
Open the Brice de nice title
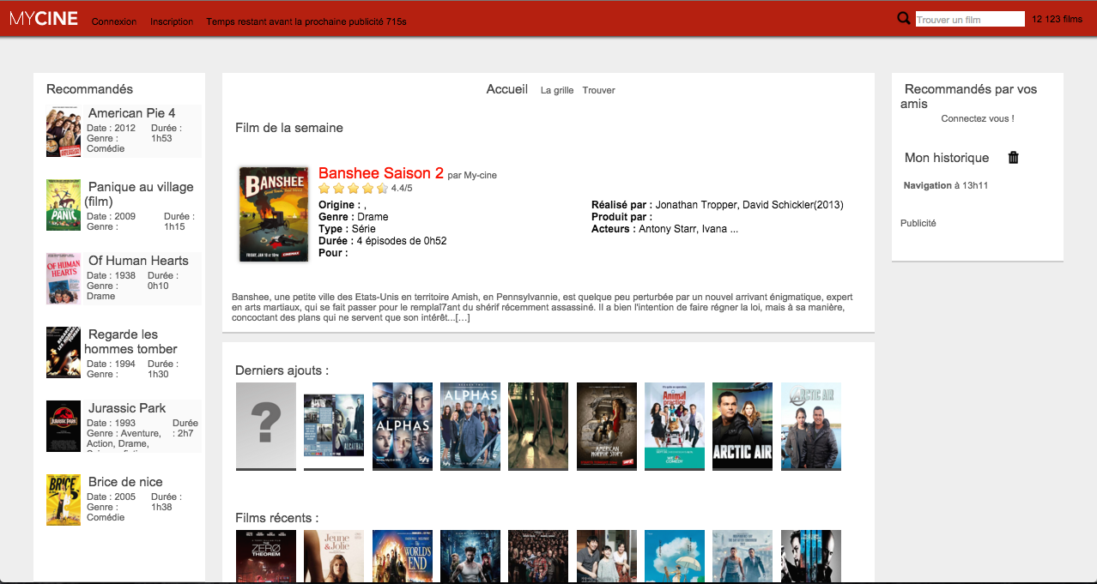coord(125,482)
